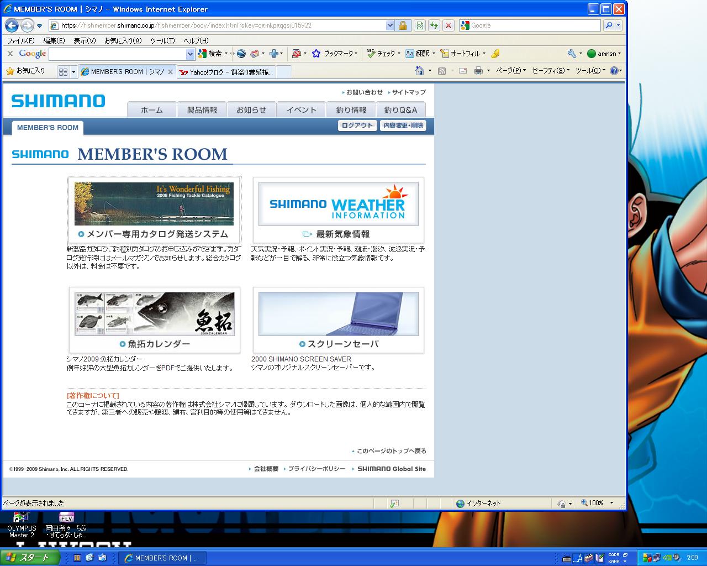Open the お問い合わせ link
707x566 pixels.
[x=365, y=92]
